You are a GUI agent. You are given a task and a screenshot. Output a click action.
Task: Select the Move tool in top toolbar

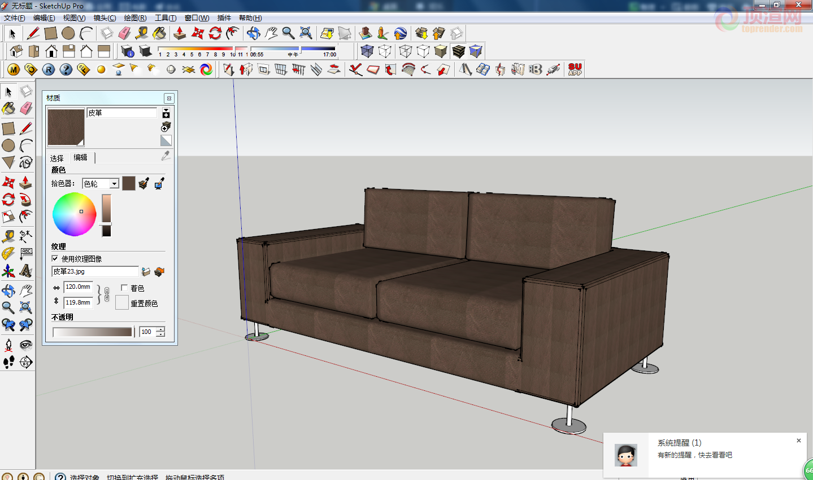[x=198, y=33]
